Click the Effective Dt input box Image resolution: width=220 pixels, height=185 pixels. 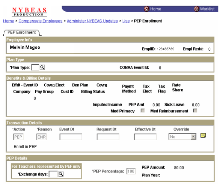point(145,137)
